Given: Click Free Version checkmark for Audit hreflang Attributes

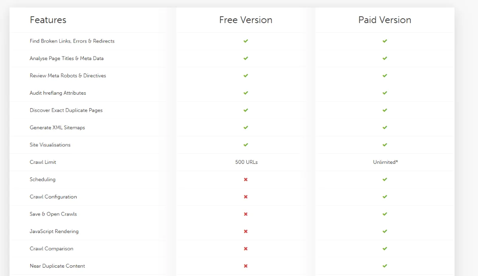Looking at the screenshot, I should 246,93.
